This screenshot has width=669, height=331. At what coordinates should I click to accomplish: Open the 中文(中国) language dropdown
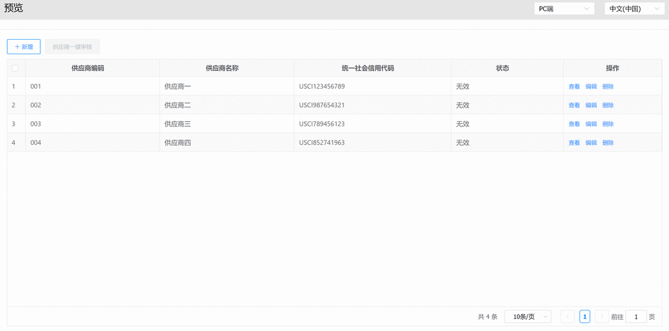[x=634, y=9]
